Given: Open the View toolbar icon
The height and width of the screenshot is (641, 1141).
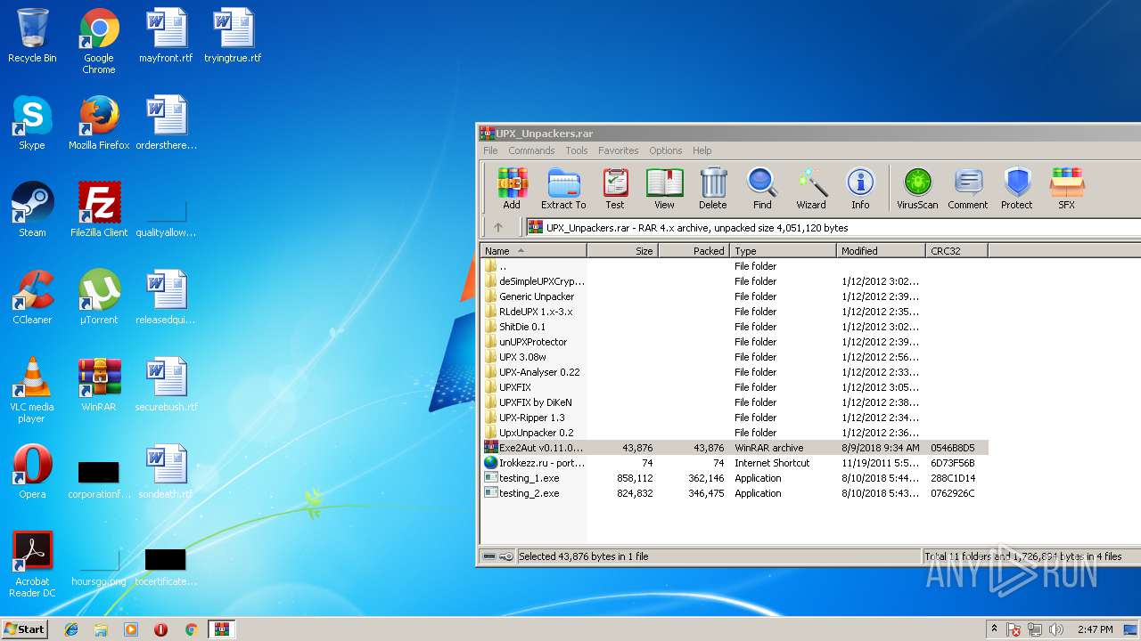Looking at the screenshot, I should tap(664, 189).
